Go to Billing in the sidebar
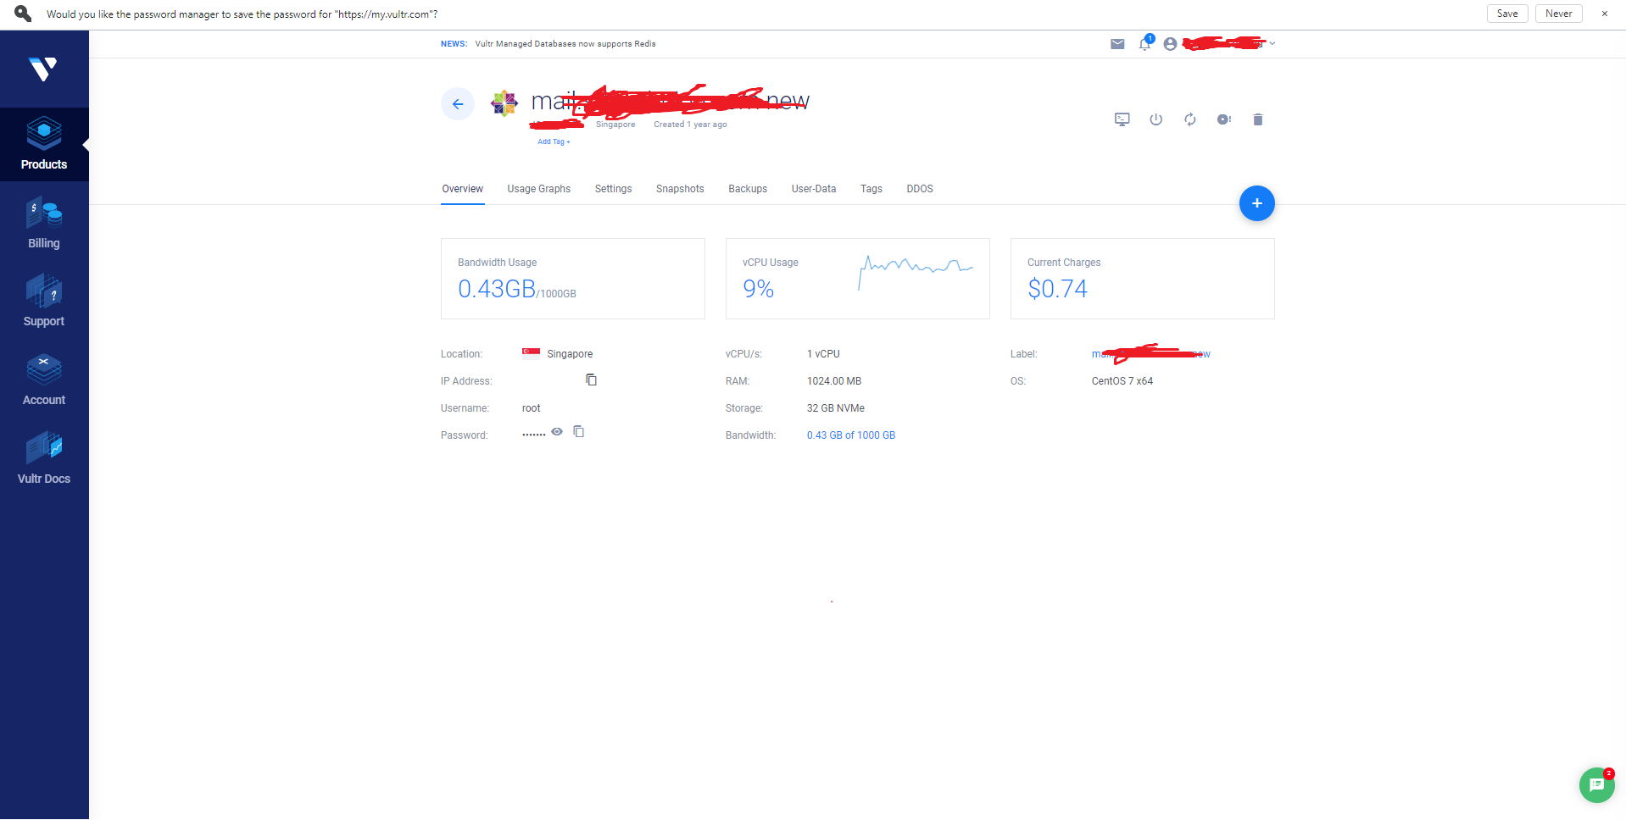This screenshot has height=820, width=1626. pos(44,224)
